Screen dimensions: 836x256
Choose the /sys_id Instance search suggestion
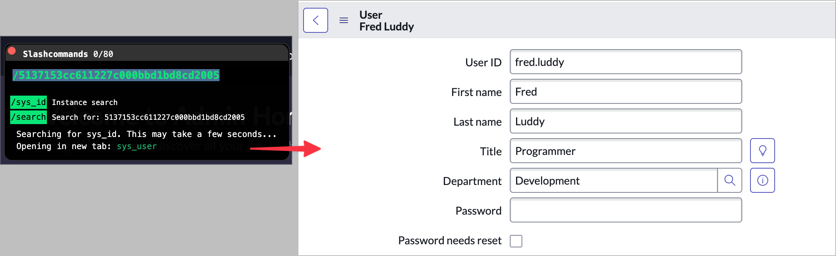[64, 102]
